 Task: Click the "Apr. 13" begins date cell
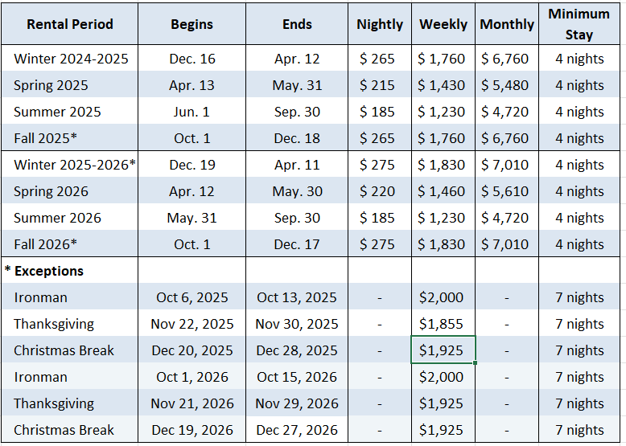click(x=192, y=85)
